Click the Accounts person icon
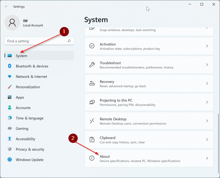Screen dimensions: 220x178 9,108
